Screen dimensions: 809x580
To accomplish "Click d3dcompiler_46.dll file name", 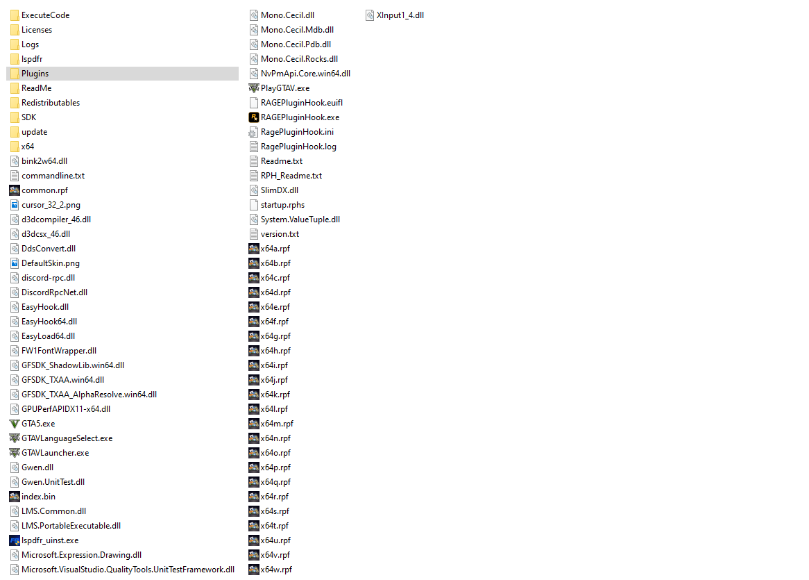I will (56, 219).
